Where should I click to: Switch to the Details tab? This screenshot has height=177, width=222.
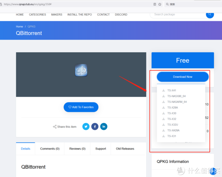tap(26, 148)
